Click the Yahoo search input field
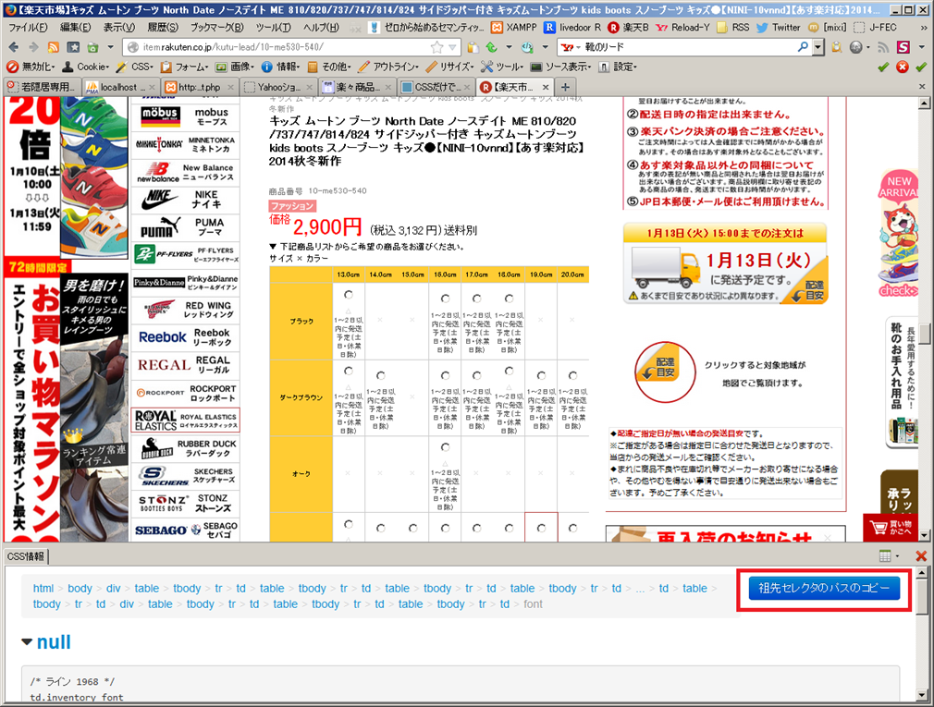Viewport: 934px width, 707px height. pyautogui.click(x=690, y=47)
